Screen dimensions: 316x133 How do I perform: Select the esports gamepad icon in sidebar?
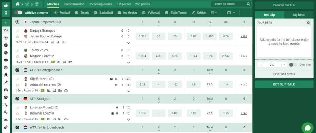tap(6, 90)
